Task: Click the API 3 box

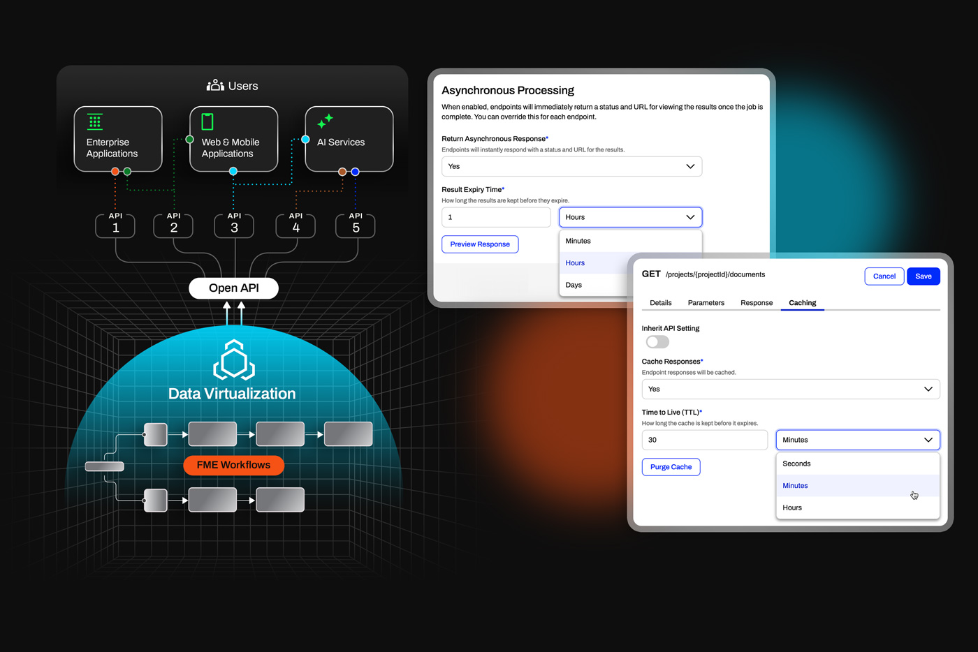Action: tap(234, 225)
